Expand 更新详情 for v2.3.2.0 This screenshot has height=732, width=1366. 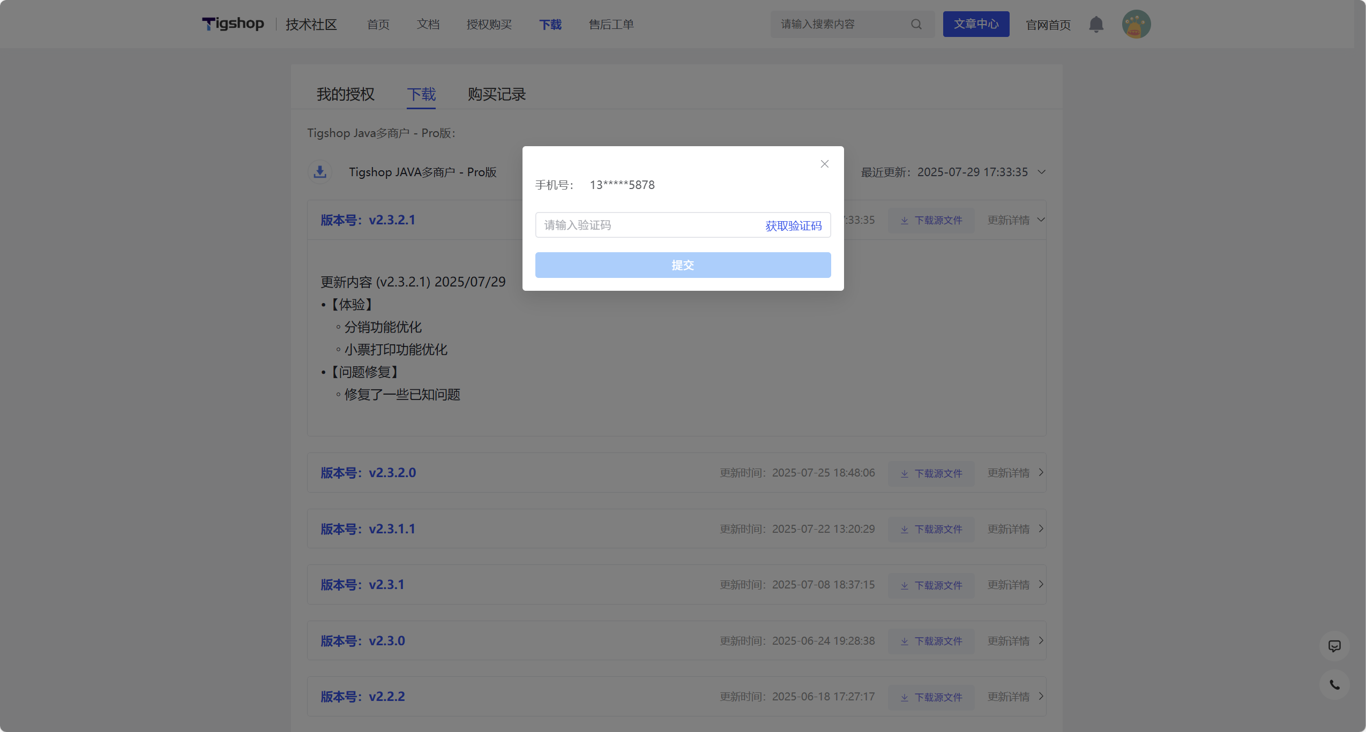click(1016, 473)
